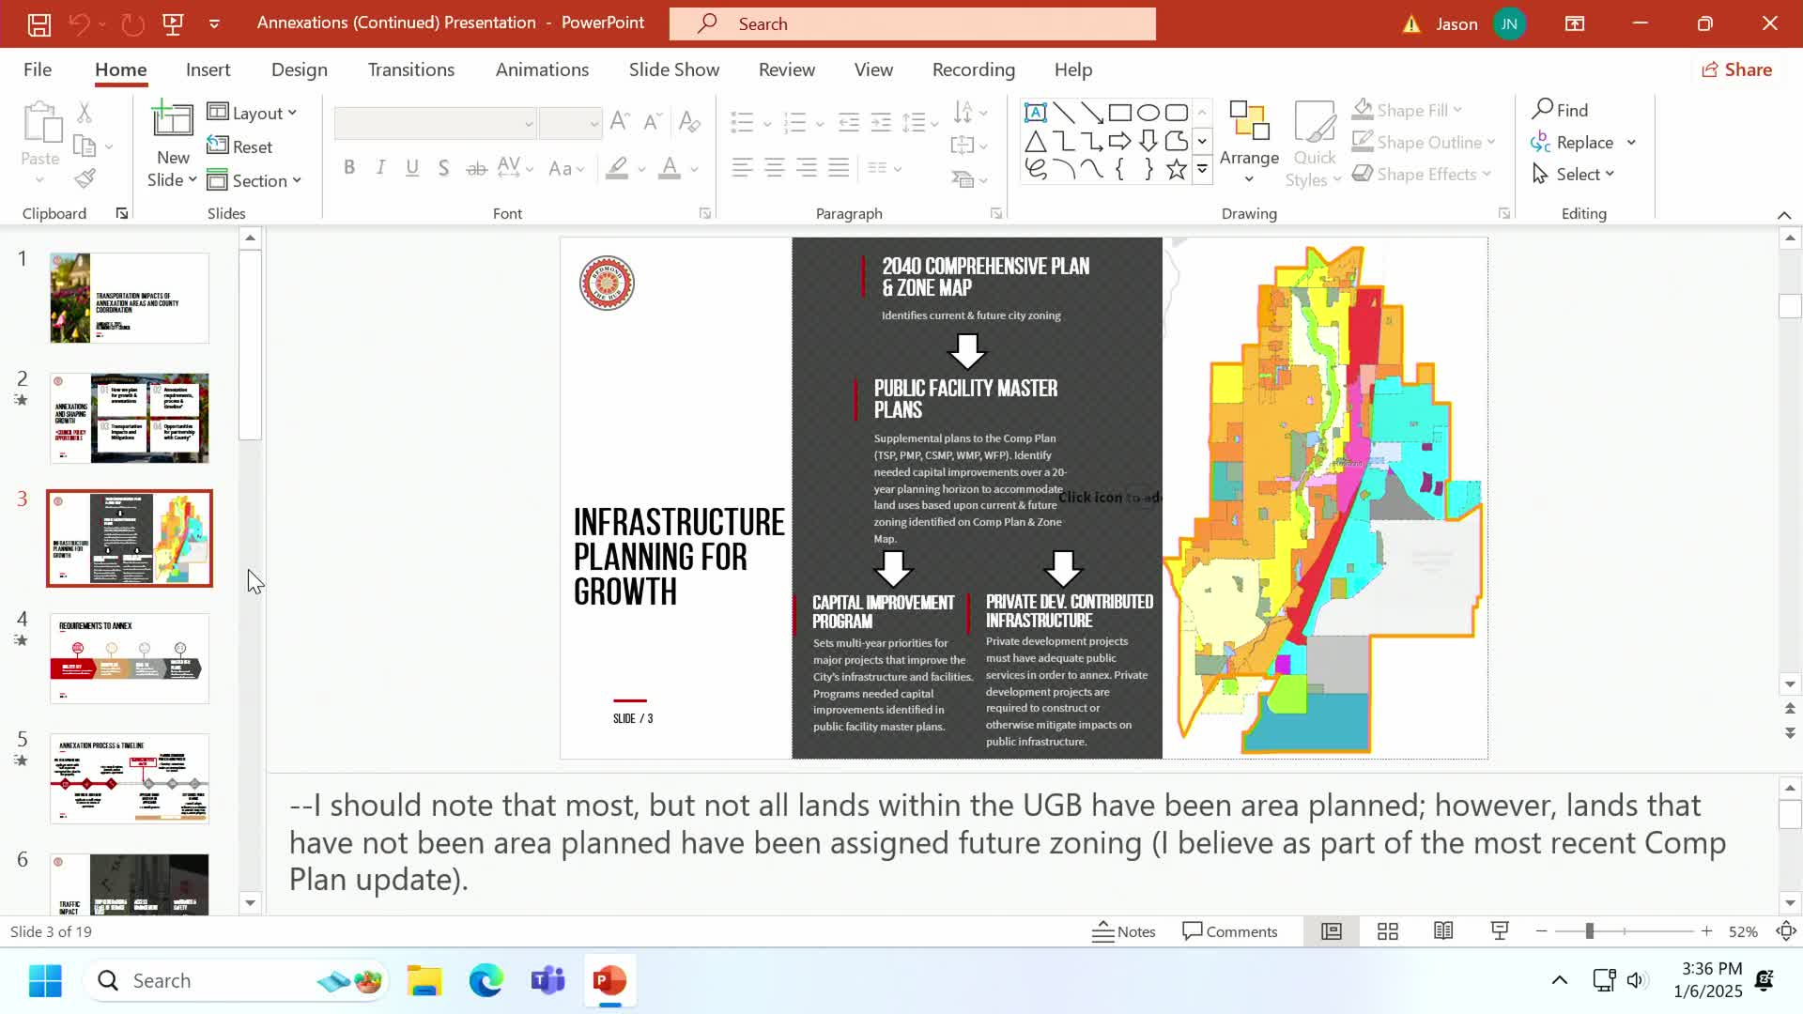Click the Arrange button
The image size is (1803, 1014).
click(1249, 141)
